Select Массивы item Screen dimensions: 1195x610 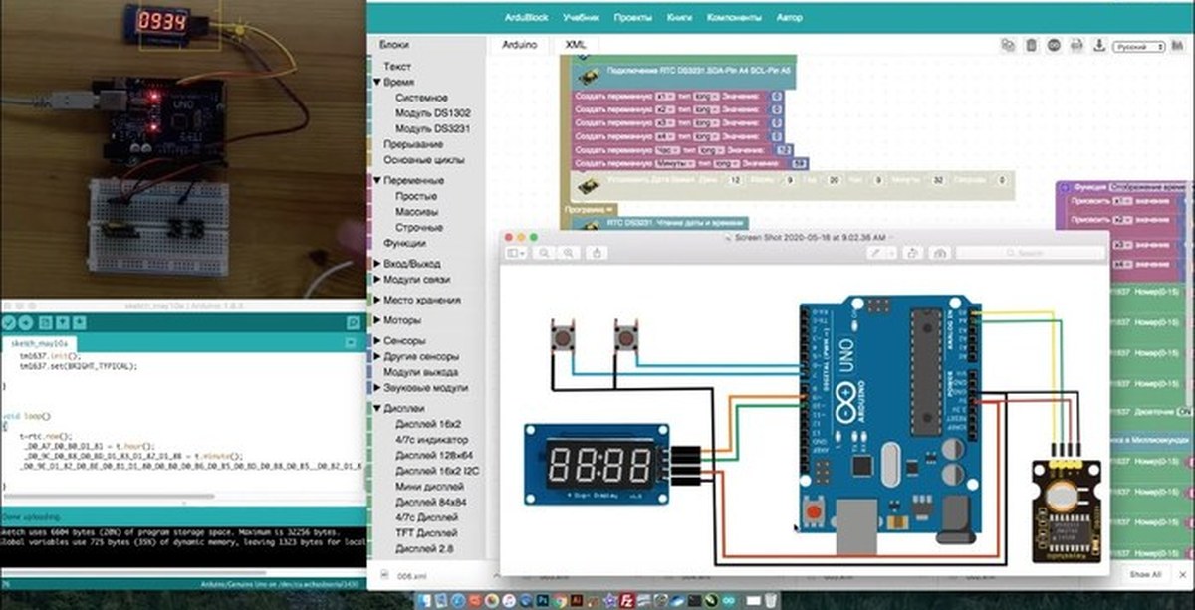click(x=418, y=212)
